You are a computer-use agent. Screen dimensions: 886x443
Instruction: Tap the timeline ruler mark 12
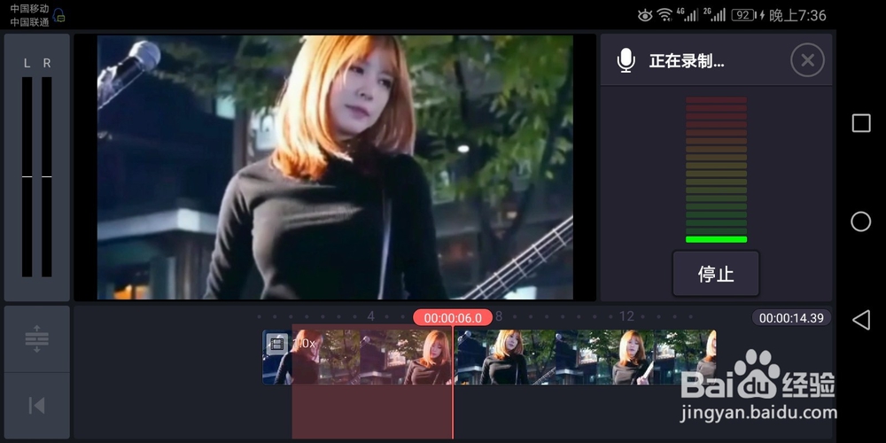(x=626, y=316)
